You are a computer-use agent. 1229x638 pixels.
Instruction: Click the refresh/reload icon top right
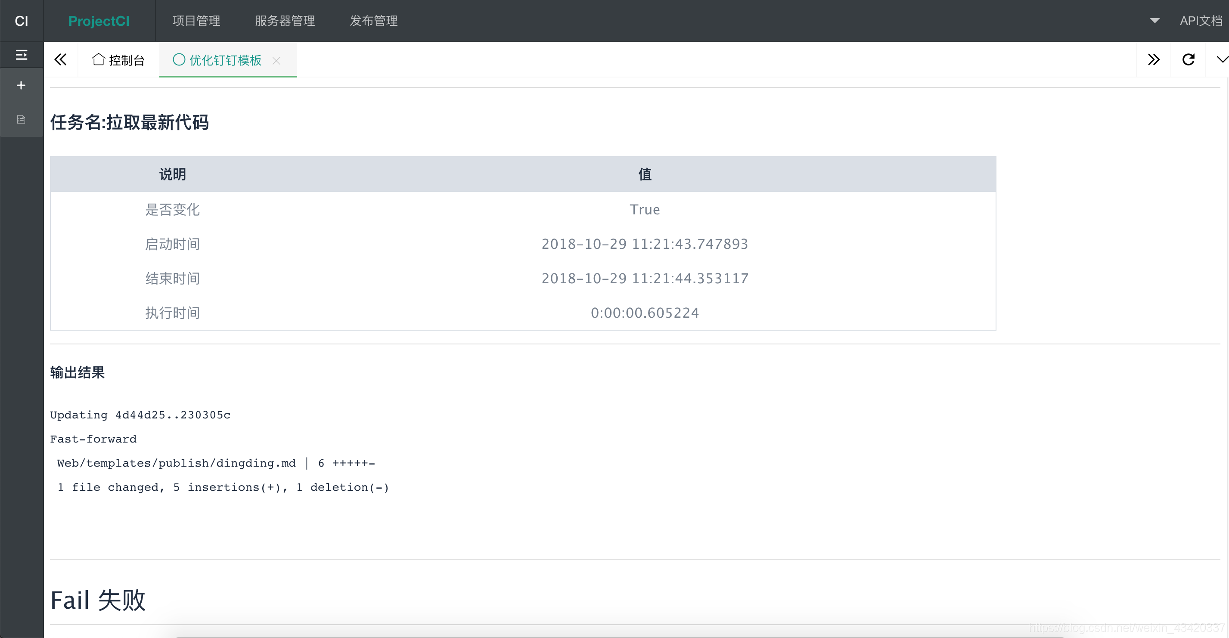pyautogui.click(x=1189, y=59)
